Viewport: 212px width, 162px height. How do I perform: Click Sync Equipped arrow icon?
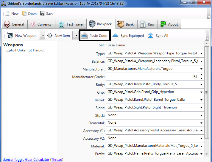coord(116,36)
